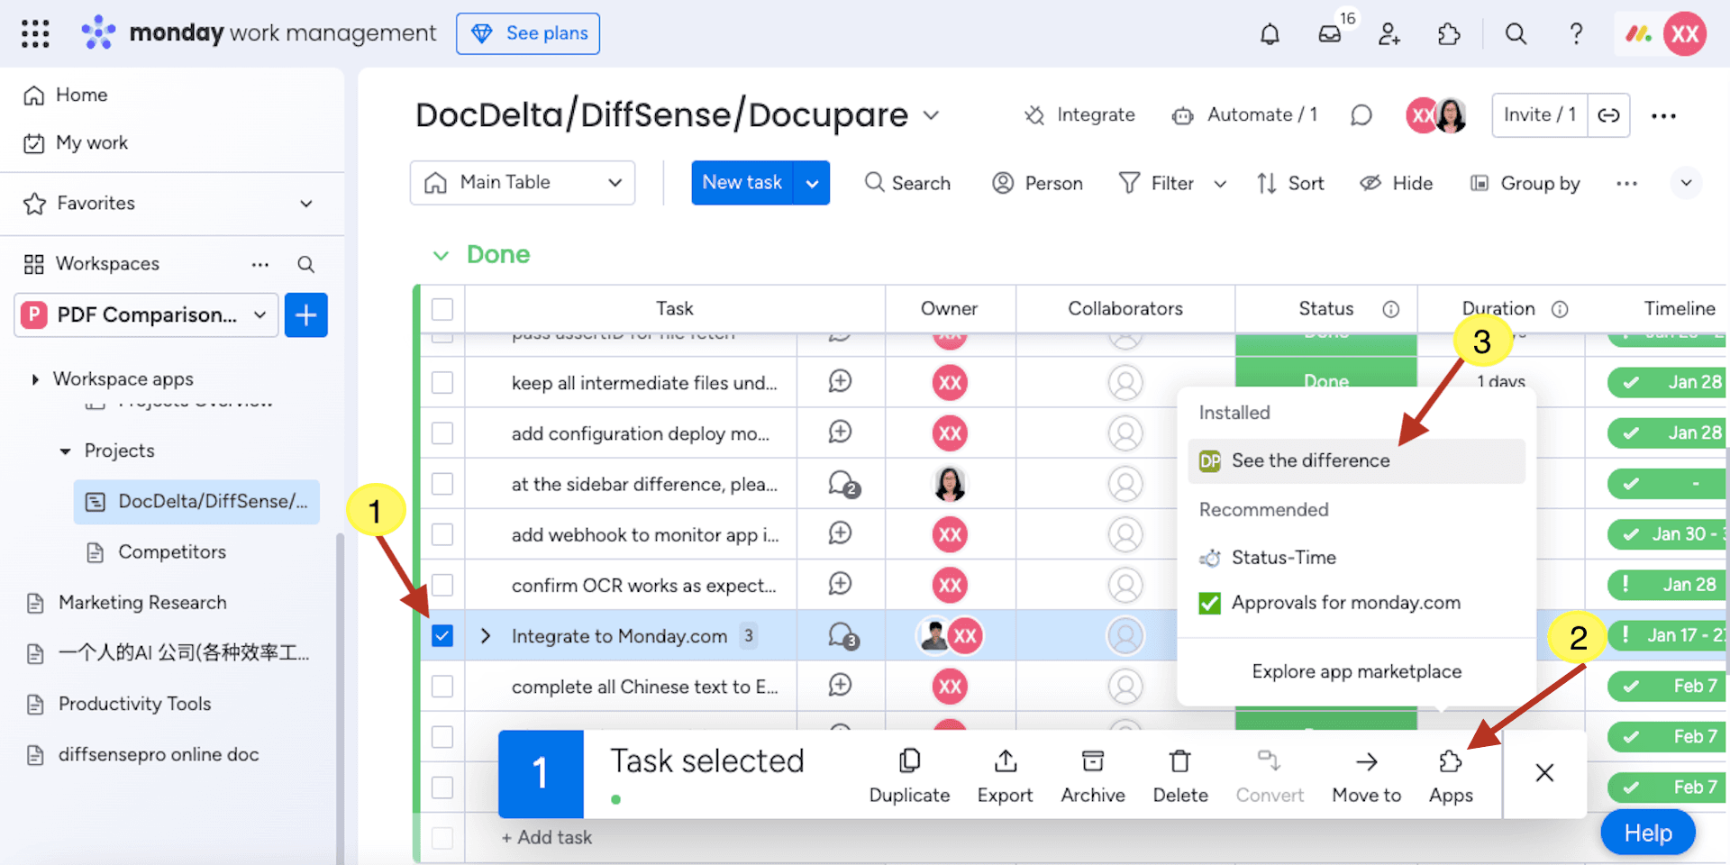The width and height of the screenshot is (1730, 865).
Task: Collapse the Projects folder
Action: coord(65,451)
